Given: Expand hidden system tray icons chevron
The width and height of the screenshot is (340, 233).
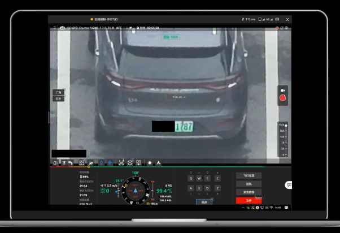Looking at the screenshot, I should click(x=243, y=208).
